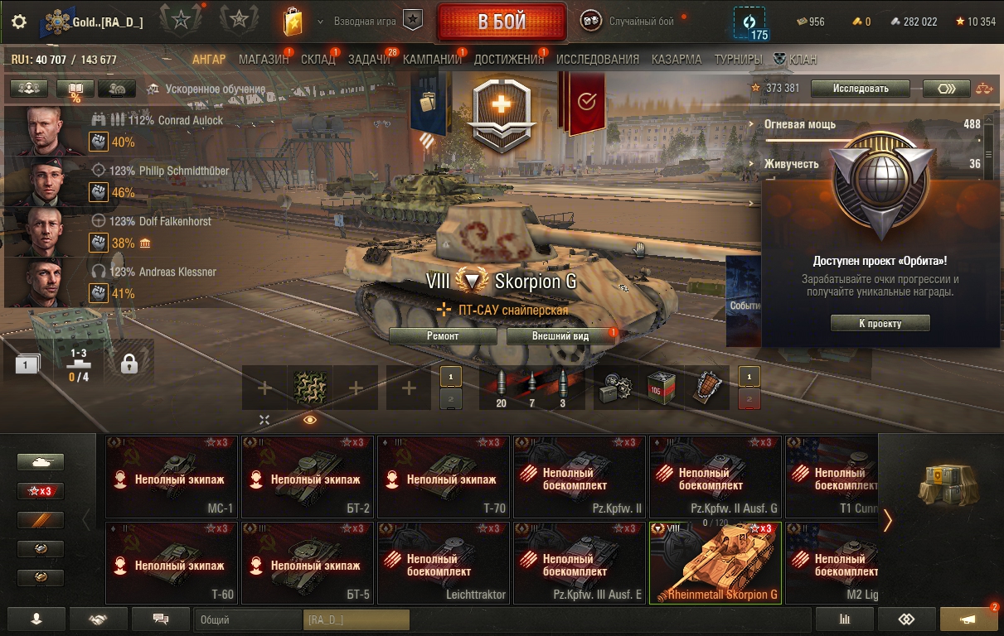Start a match with В БОЙ button
Screen dimensions: 1004x636
[x=502, y=22]
